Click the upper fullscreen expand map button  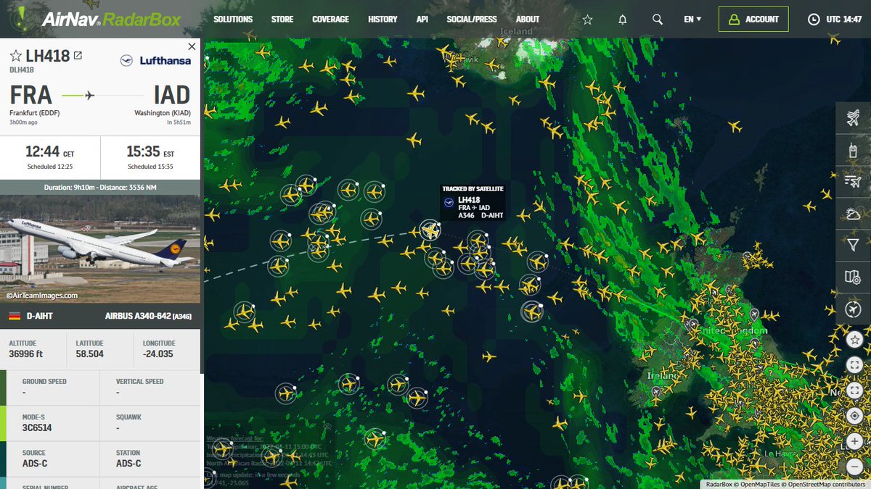coord(854,365)
